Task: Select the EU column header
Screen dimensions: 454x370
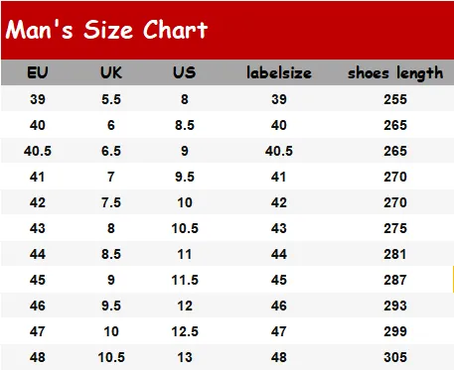Action: (x=38, y=72)
